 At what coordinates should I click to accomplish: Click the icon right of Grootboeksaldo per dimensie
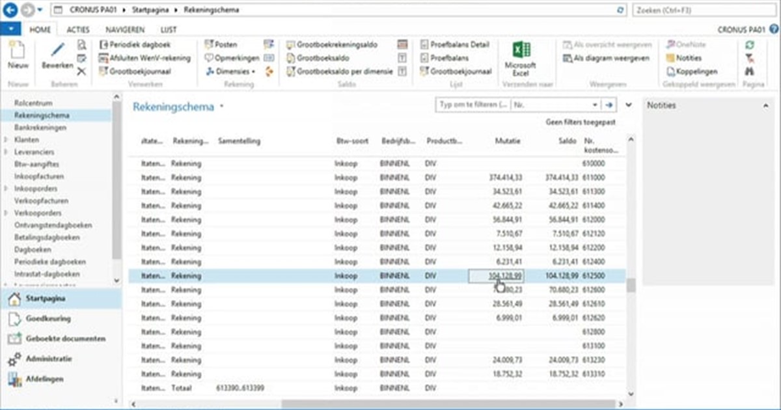tap(402, 72)
